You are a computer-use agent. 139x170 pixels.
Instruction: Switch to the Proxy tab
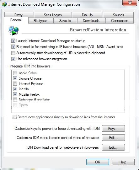(19, 15)
